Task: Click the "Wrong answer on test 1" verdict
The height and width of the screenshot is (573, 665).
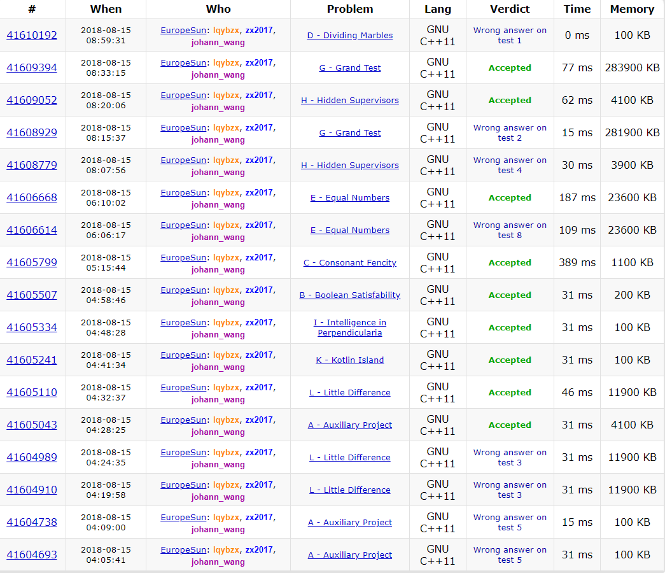Action: pyautogui.click(x=510, y=35)
